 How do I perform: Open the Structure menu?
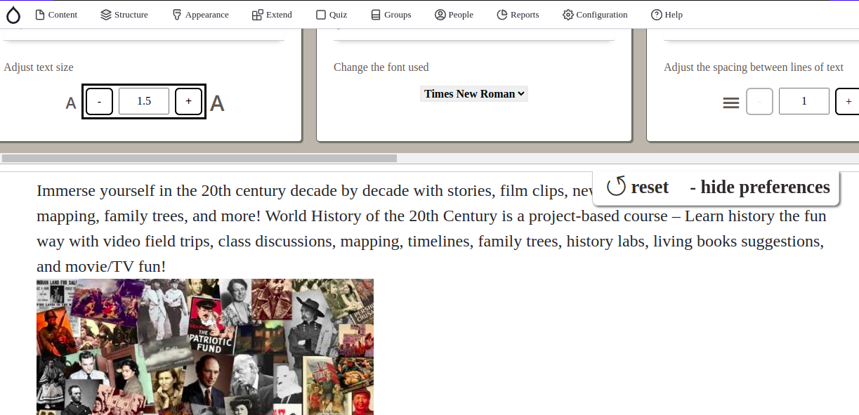(124, 15)
